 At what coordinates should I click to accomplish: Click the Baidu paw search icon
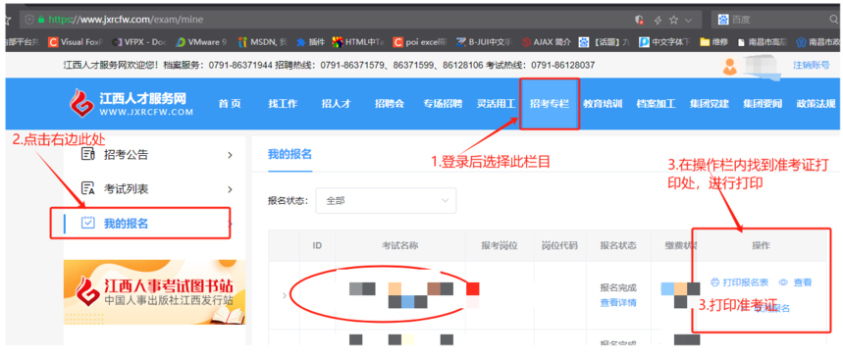tap(723, 20)
